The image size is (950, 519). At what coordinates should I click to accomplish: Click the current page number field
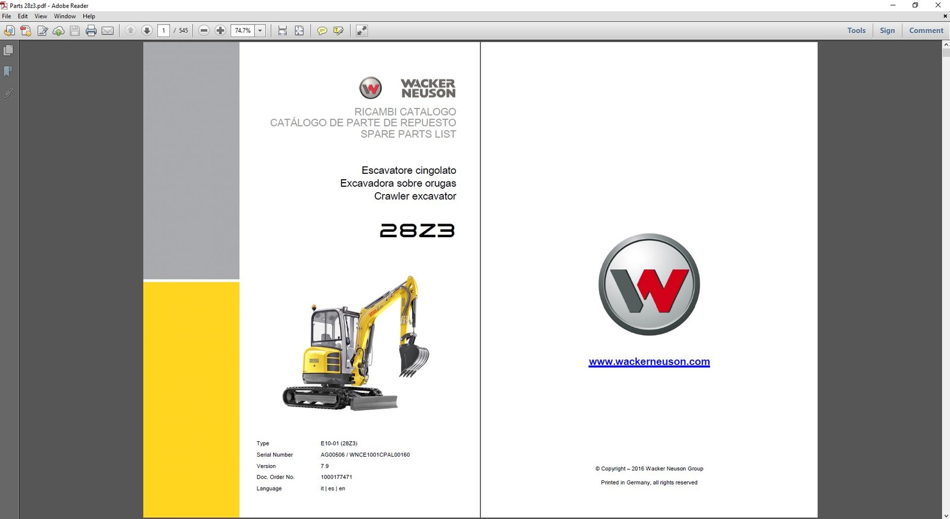tap(164, 31)
